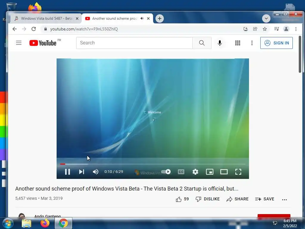The width and height of the screenshot is (305, 229).
Task: Open the YouTube hamburger guide menu
Action: 19,43
